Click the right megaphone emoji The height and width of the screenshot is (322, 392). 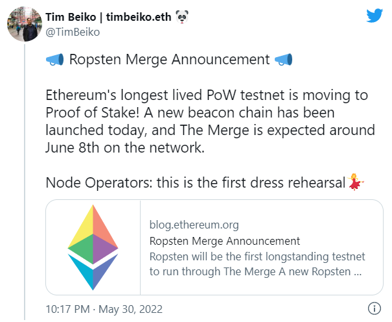point(283,60)
